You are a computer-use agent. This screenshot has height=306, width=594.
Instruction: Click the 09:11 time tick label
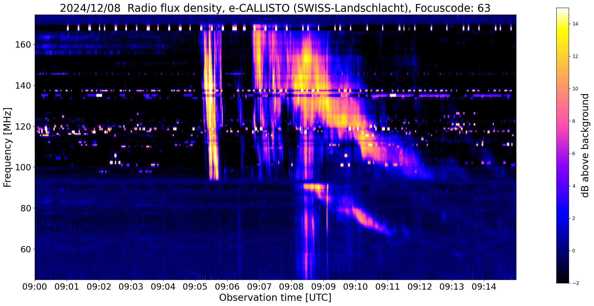[388, 287]
